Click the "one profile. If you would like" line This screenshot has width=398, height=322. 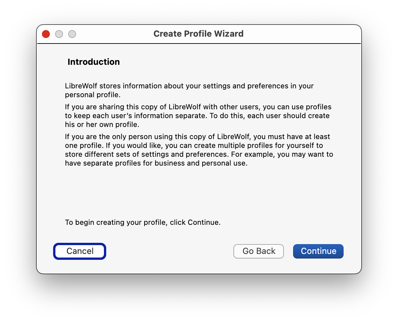[194, 145]
